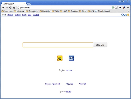Open the Filepedia bookmarks folder

[45, 11]
